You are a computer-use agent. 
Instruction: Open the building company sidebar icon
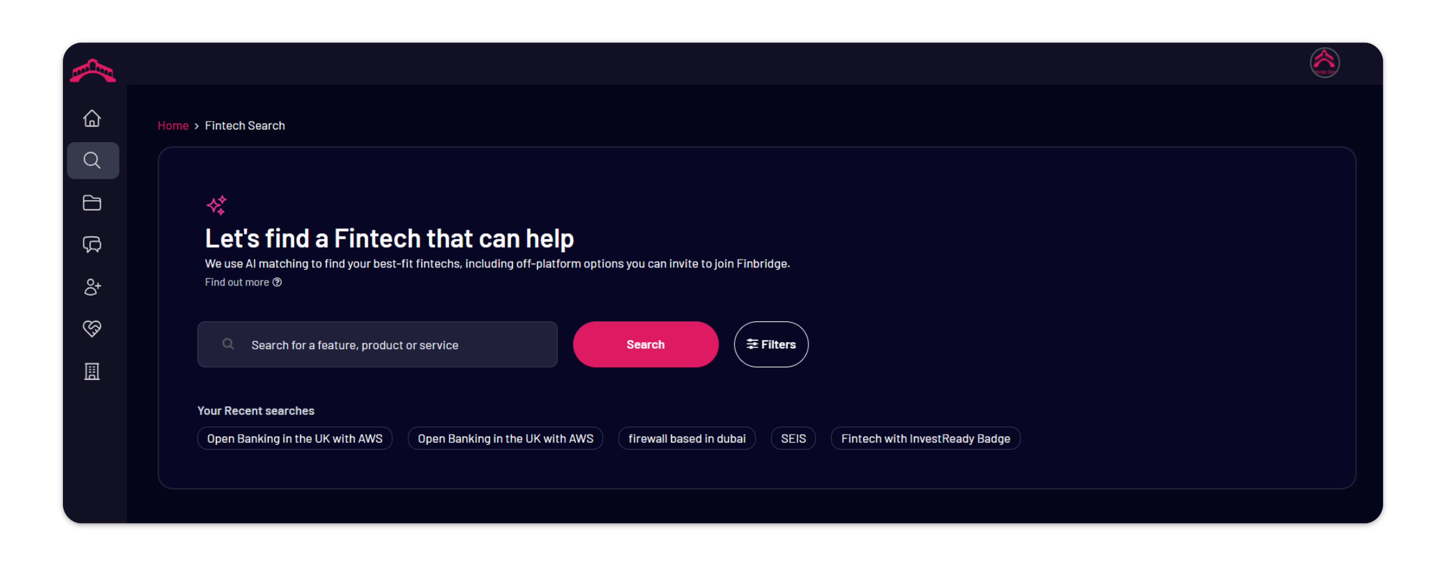pos(92,371)
